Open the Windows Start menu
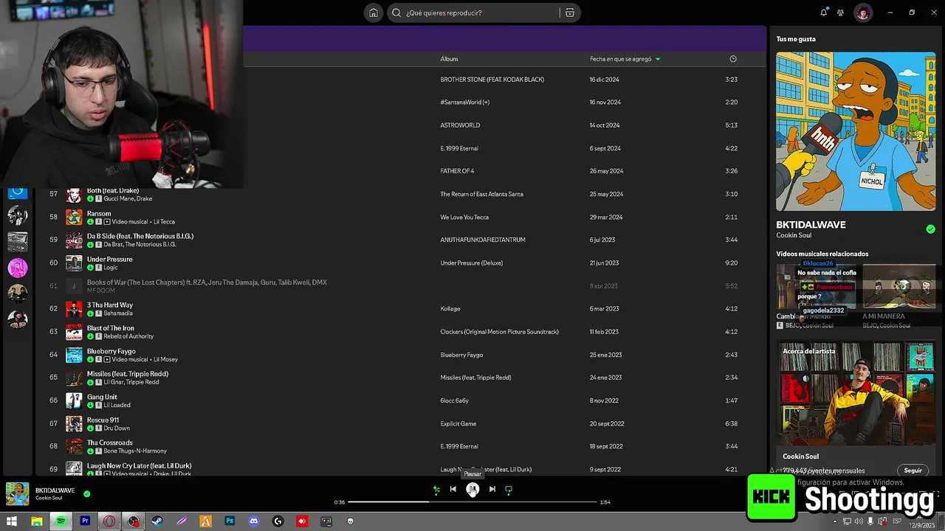Viewport: 945px width, 531px height. [12, 521]
